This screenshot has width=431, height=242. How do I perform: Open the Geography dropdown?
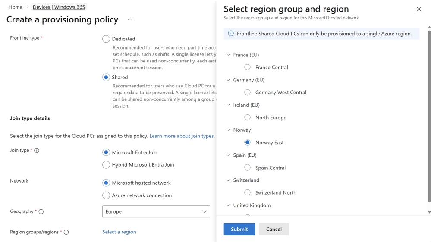(x=156, y=211)
